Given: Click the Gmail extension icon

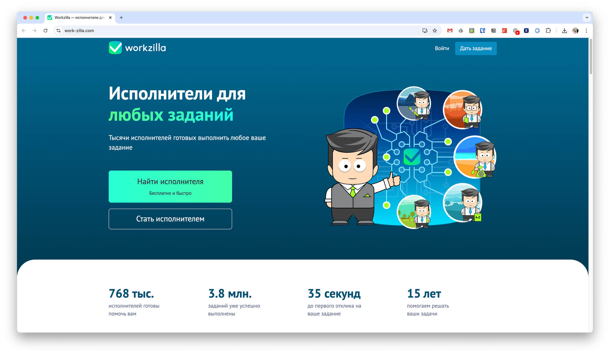Looking at the screenshot, I should pos(450,30).
